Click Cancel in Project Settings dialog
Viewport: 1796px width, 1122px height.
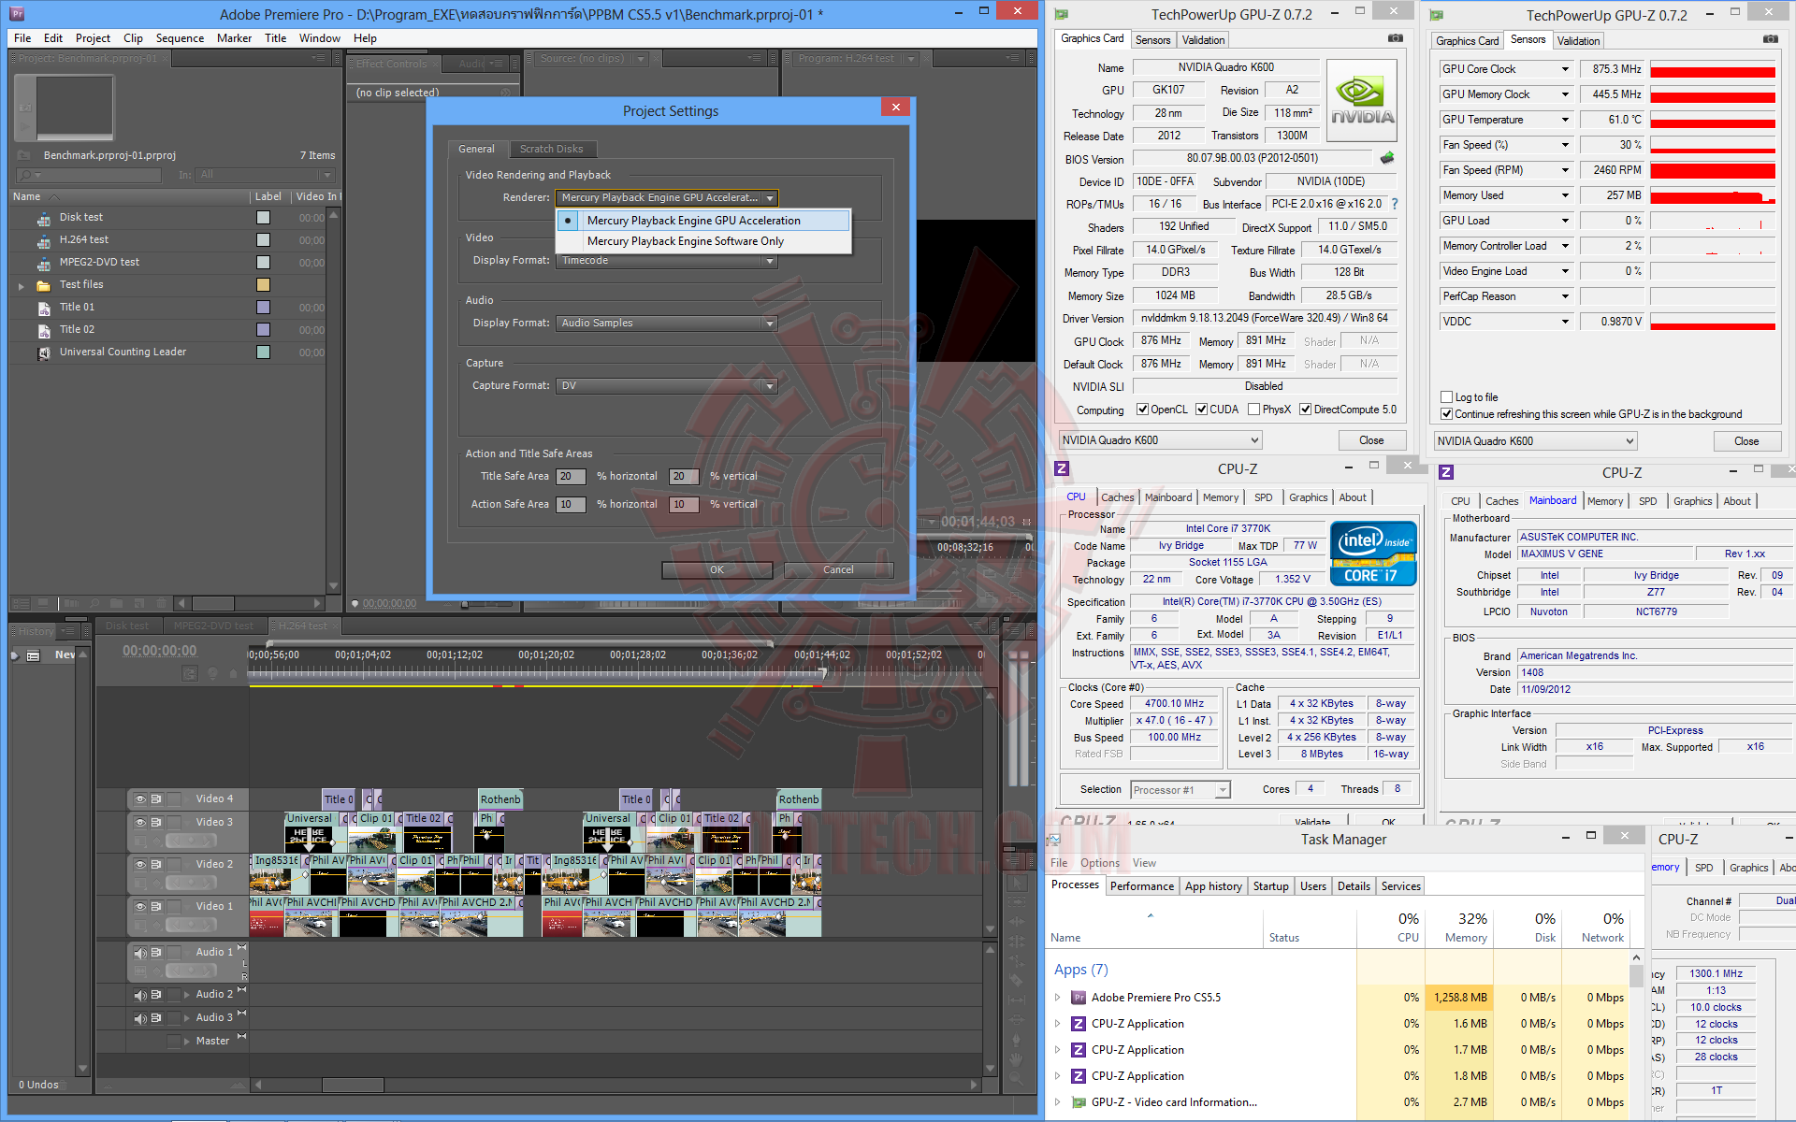pos(838,569)
